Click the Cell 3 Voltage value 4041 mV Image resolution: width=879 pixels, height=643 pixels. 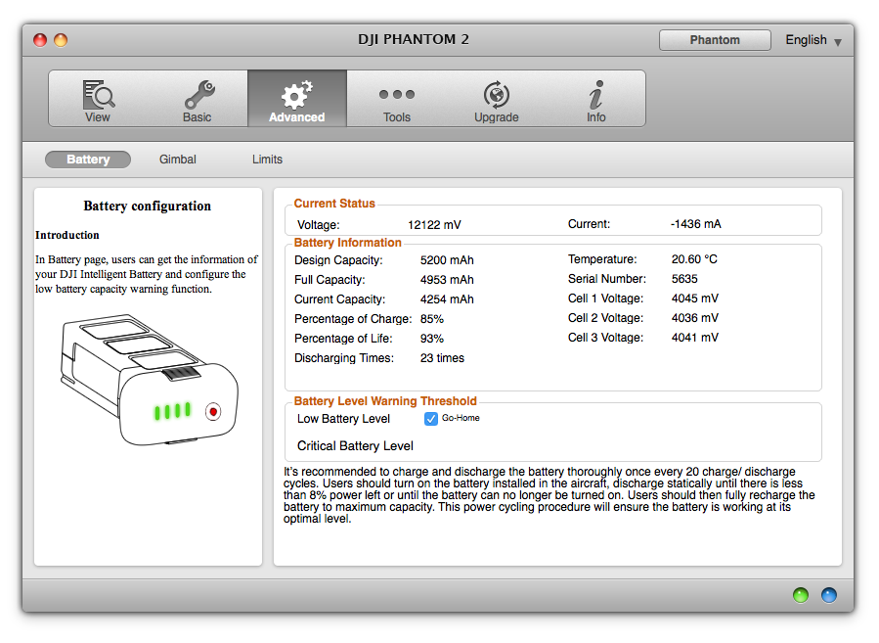coord(695,338)
